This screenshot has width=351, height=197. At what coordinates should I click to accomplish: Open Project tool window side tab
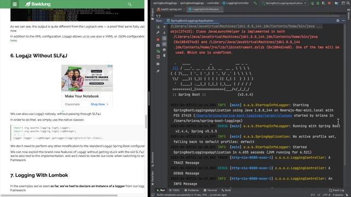tap(152, 15)
